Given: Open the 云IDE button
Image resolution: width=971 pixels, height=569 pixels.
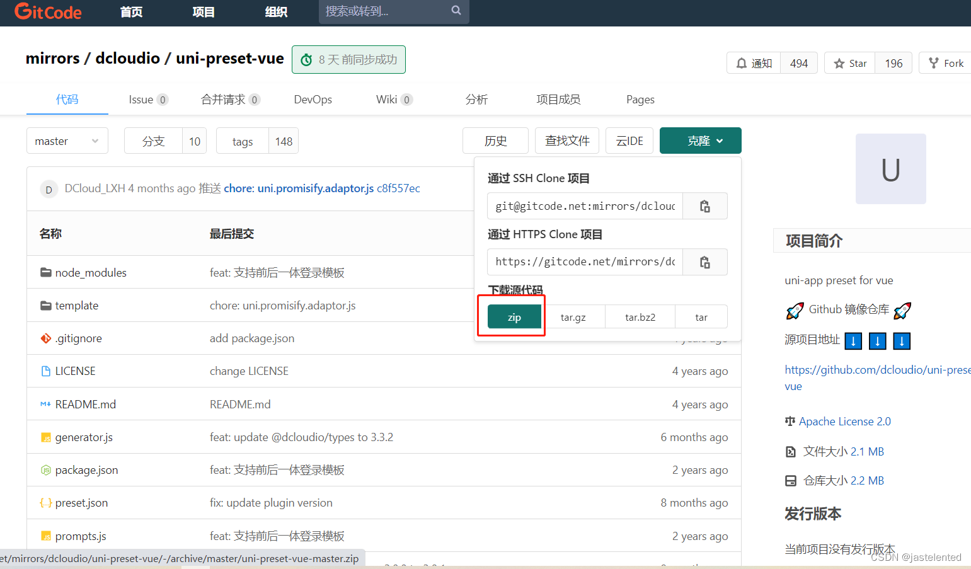Looking at the screenshot, I should pos(629,141).
